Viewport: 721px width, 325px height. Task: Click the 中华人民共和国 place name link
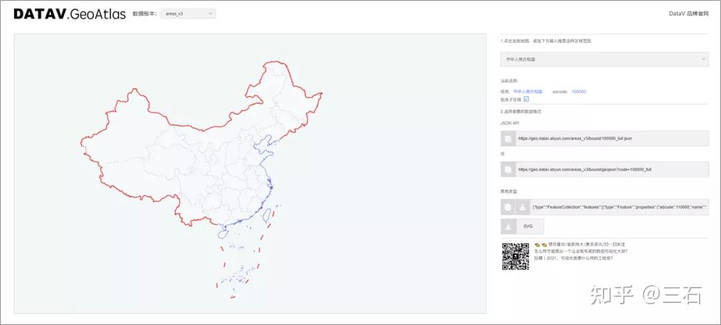click(x=527, y=91)
